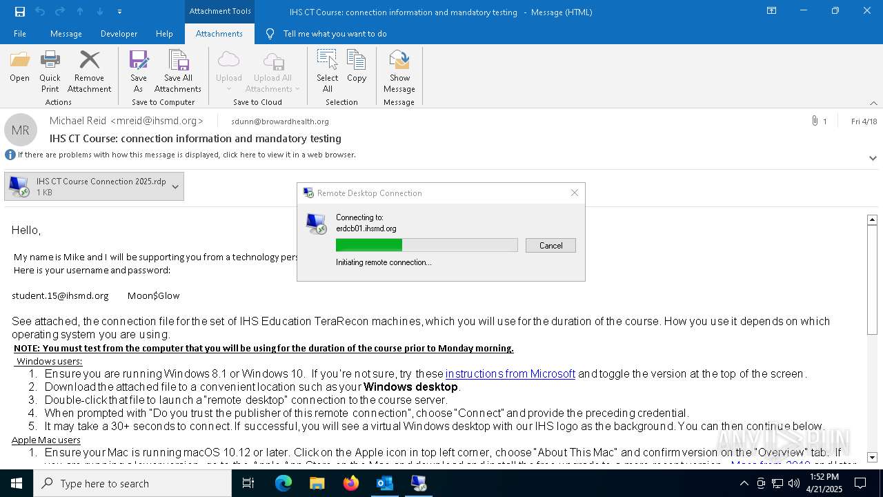This screenshot has height=497, width=883.
Task: Switch to the Message tab
Action: pos(66,34)
